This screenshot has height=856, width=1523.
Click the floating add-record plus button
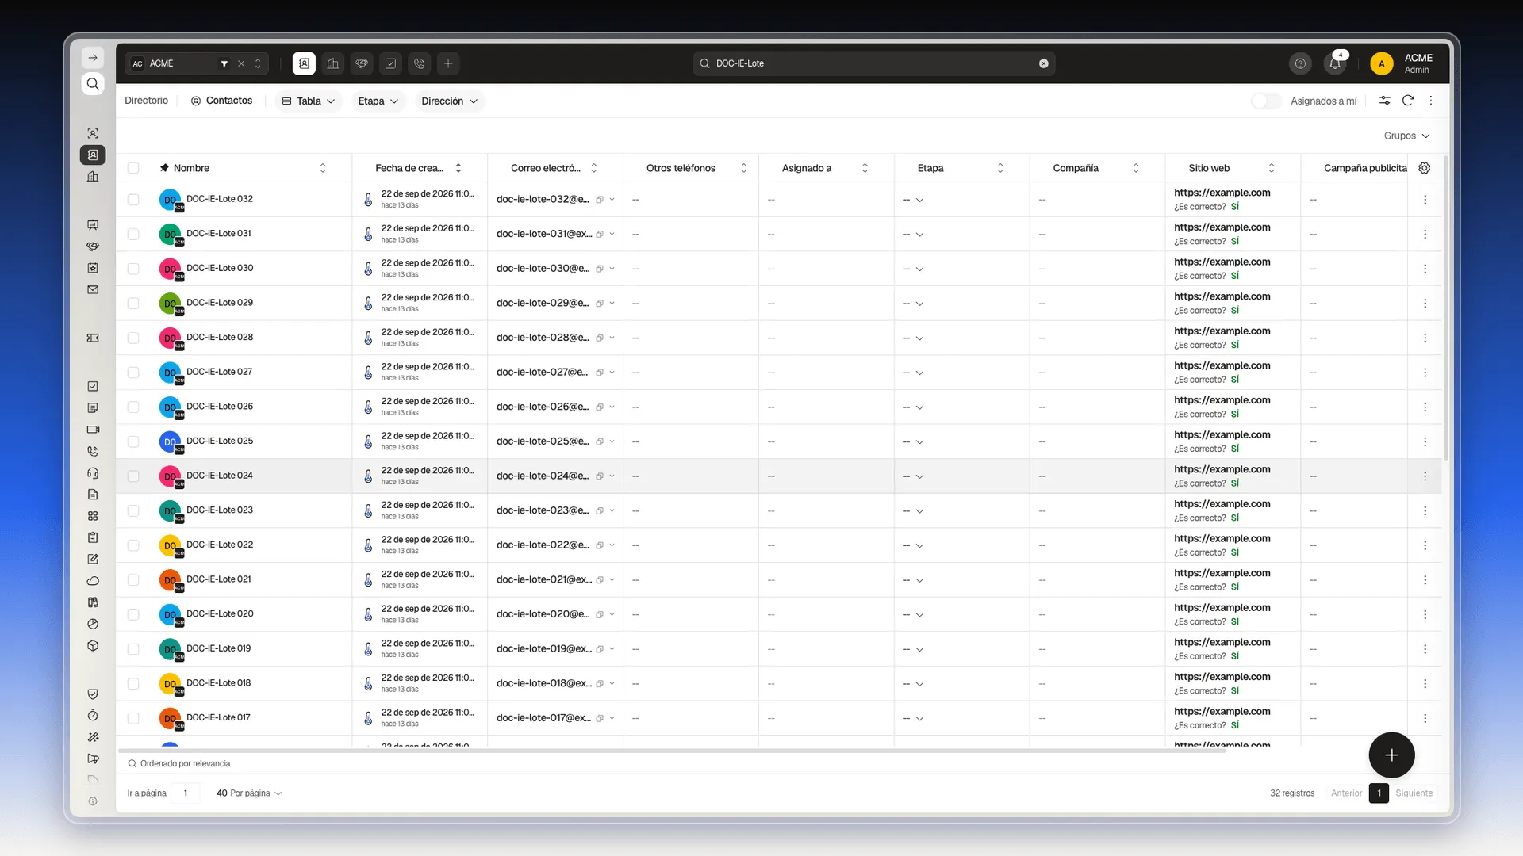point(1391,755)
